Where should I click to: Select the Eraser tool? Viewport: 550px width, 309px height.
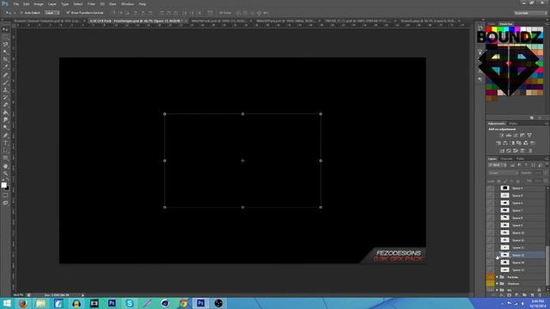pyautogui.click(x=5, y=105)
